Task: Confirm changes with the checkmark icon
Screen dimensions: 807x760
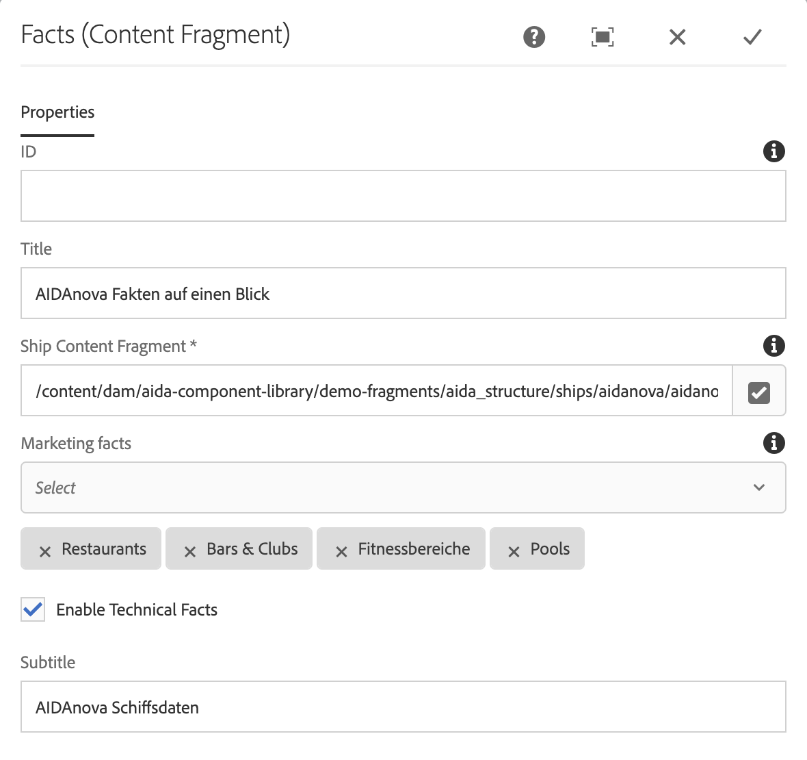Action: tap(752, 37)
